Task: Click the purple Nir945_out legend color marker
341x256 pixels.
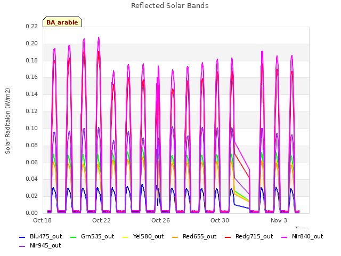Action: (22, 246)
